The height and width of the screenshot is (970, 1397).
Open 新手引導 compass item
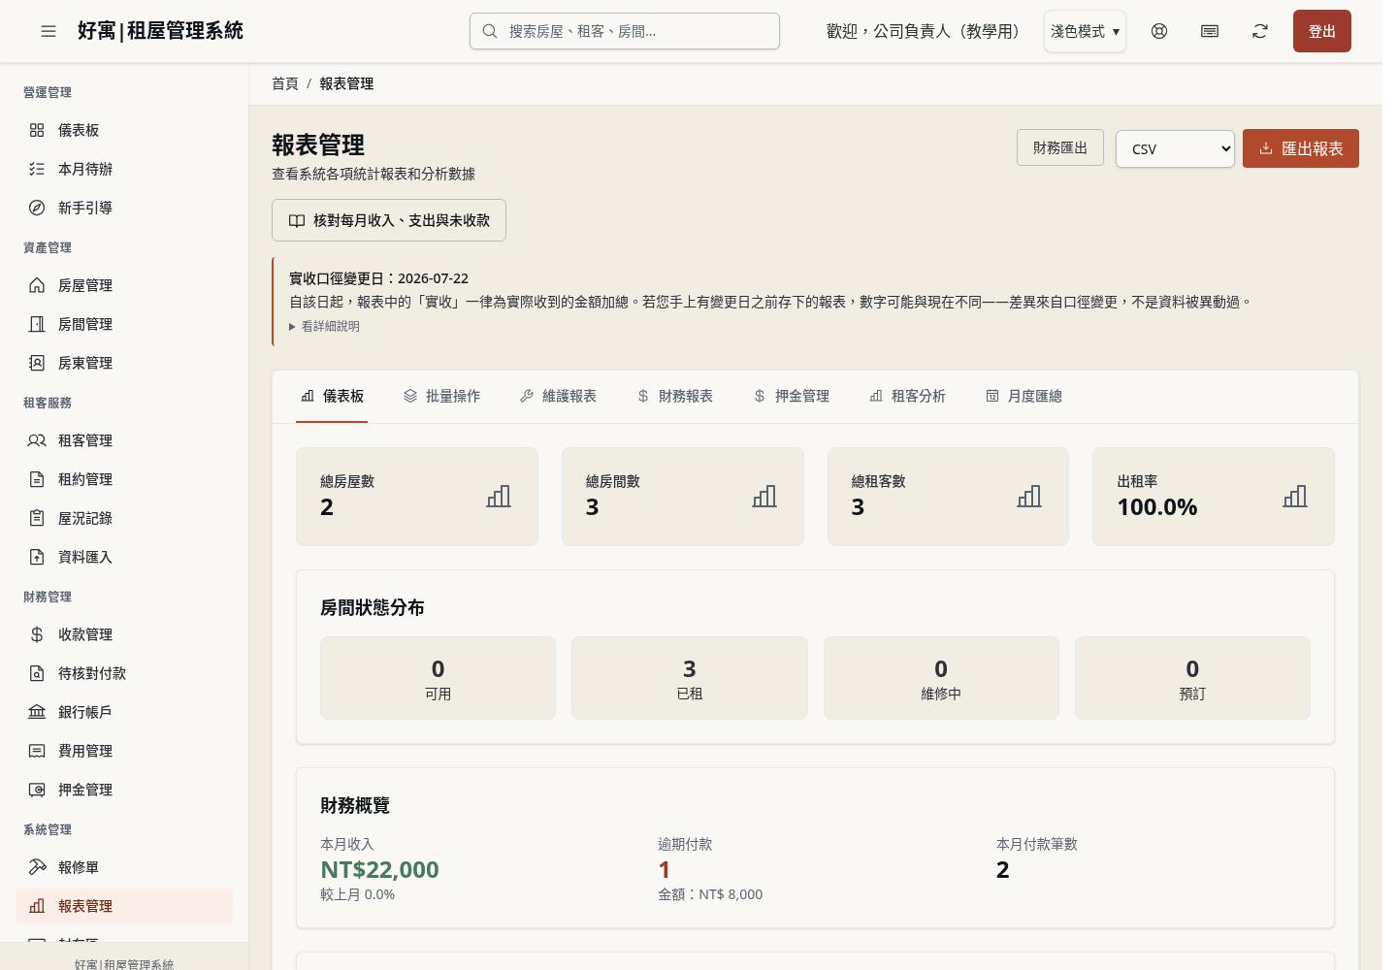tap(124, 208)
